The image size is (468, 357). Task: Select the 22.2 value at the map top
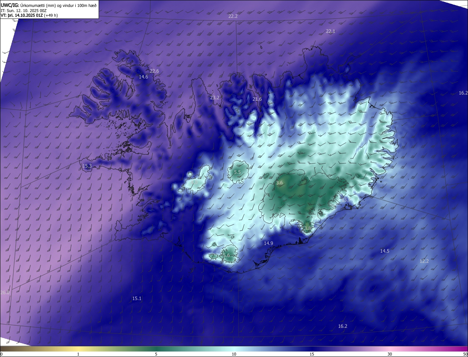(x=233, y=16)
